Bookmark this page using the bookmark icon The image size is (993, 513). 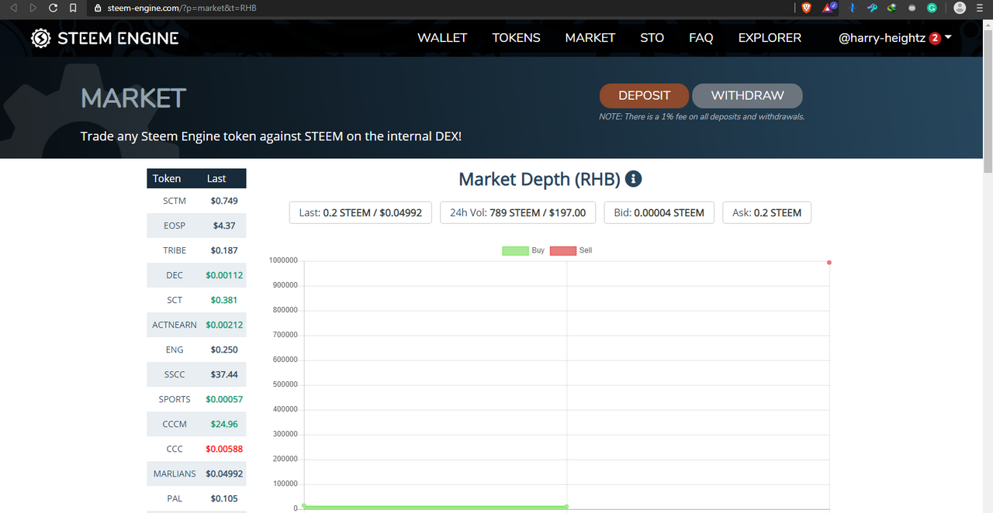pyautogui.click(x=73, y=8)
